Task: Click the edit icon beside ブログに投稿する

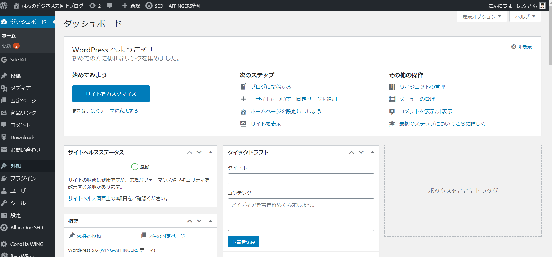Action: (x=243, y=87)
